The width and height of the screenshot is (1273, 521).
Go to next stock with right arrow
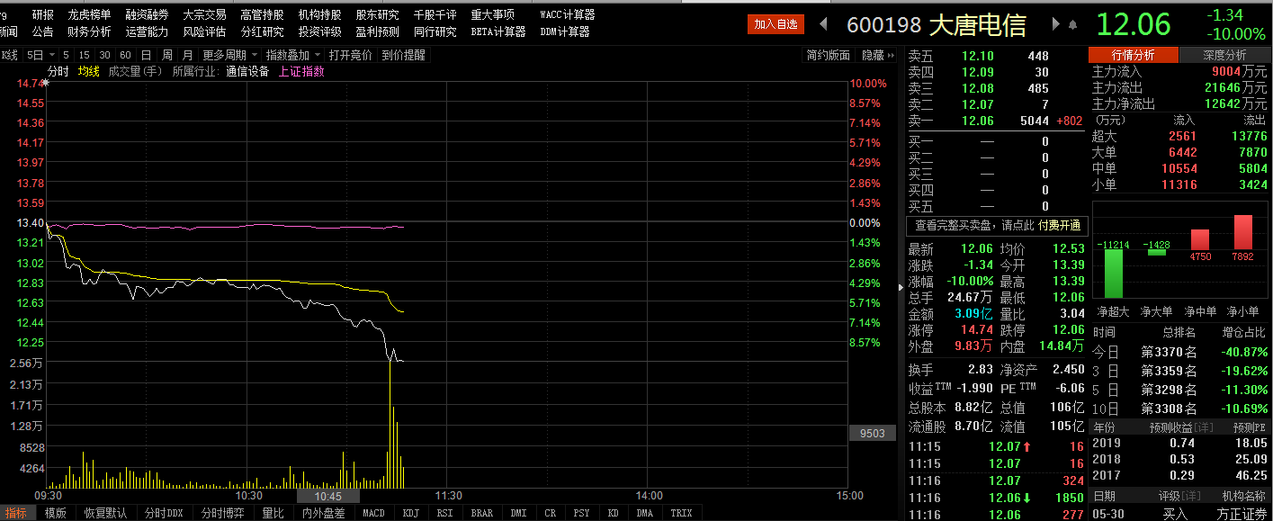click(x=1055, y=24)
